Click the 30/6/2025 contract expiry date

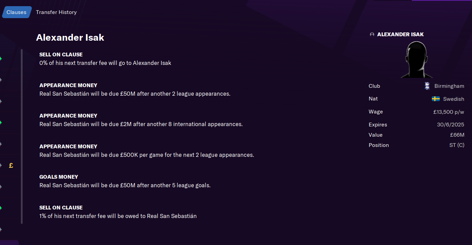tap(450, 125)
